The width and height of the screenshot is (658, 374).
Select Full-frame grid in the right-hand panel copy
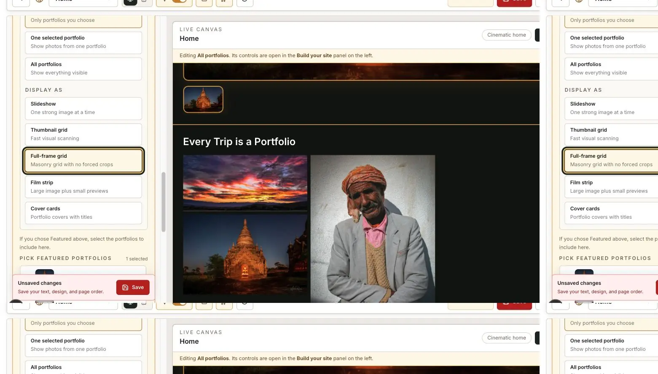pyautogui.click(x=611, y=160)
